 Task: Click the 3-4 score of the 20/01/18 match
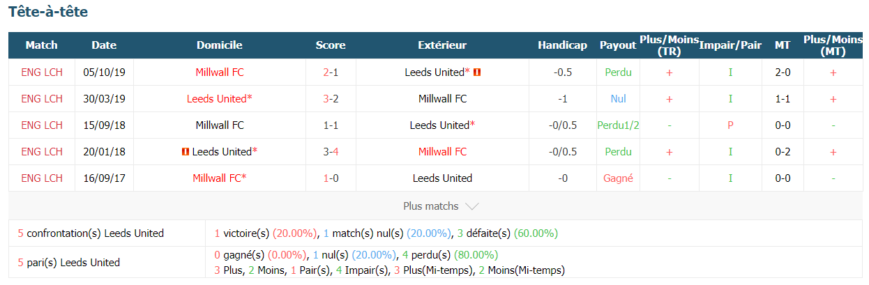coord(331,152)
